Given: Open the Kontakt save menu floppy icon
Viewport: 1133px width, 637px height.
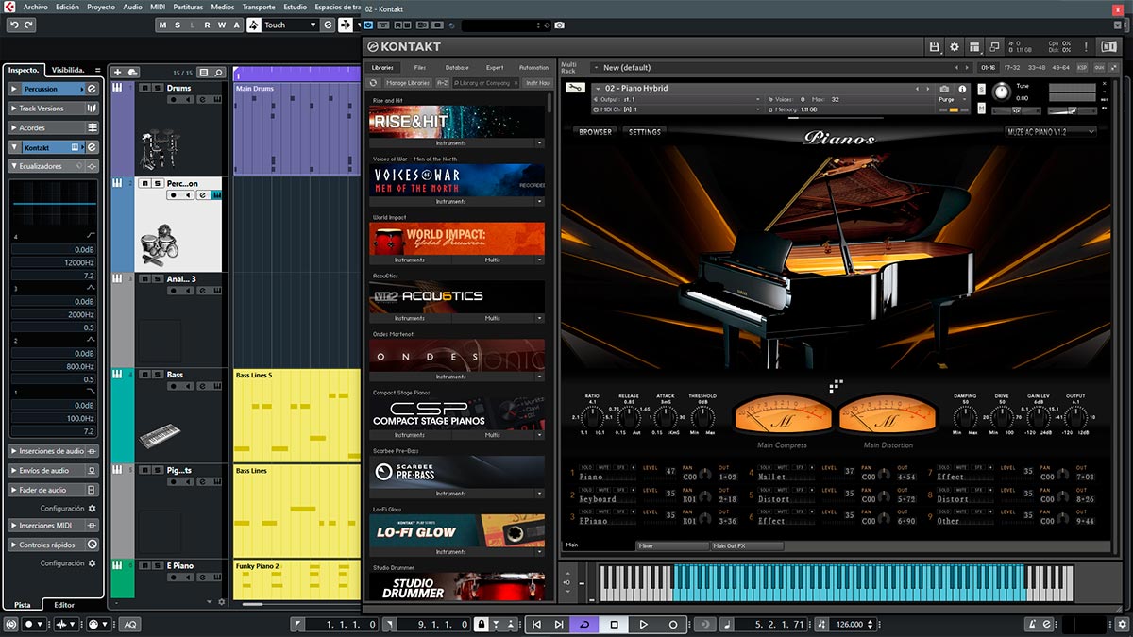Looking at the screenshot, I should tap(935, 46).
